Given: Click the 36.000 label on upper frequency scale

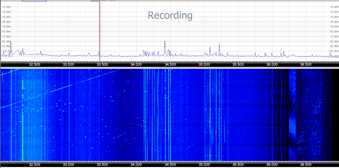Looking at the screenshot, I should (272, 64).
